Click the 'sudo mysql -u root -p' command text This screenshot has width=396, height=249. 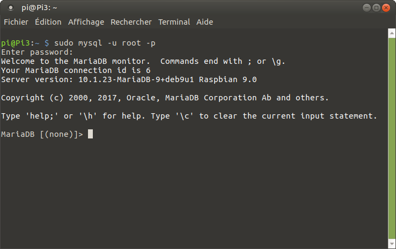[105, 43]
